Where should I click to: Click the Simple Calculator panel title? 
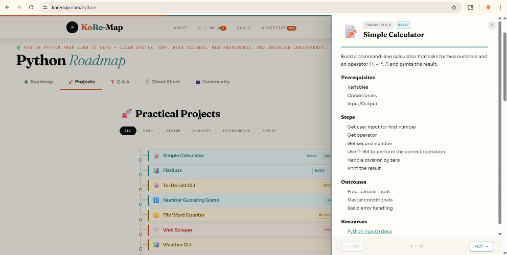click(394, 35)
